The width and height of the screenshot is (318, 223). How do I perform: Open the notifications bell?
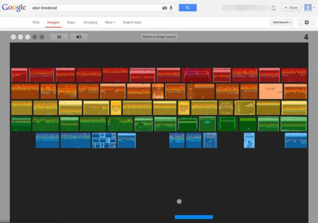point(273,8)
